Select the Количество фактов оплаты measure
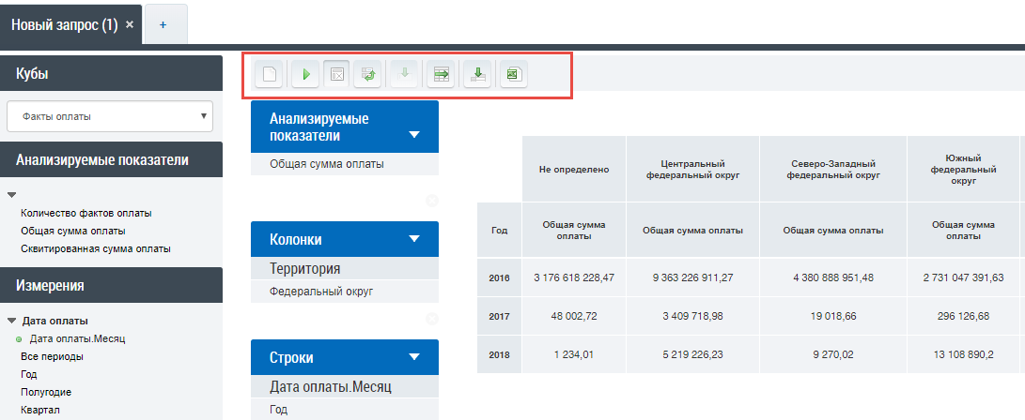The height and width of the screenshot is (420, 1025). click(85, 213)
